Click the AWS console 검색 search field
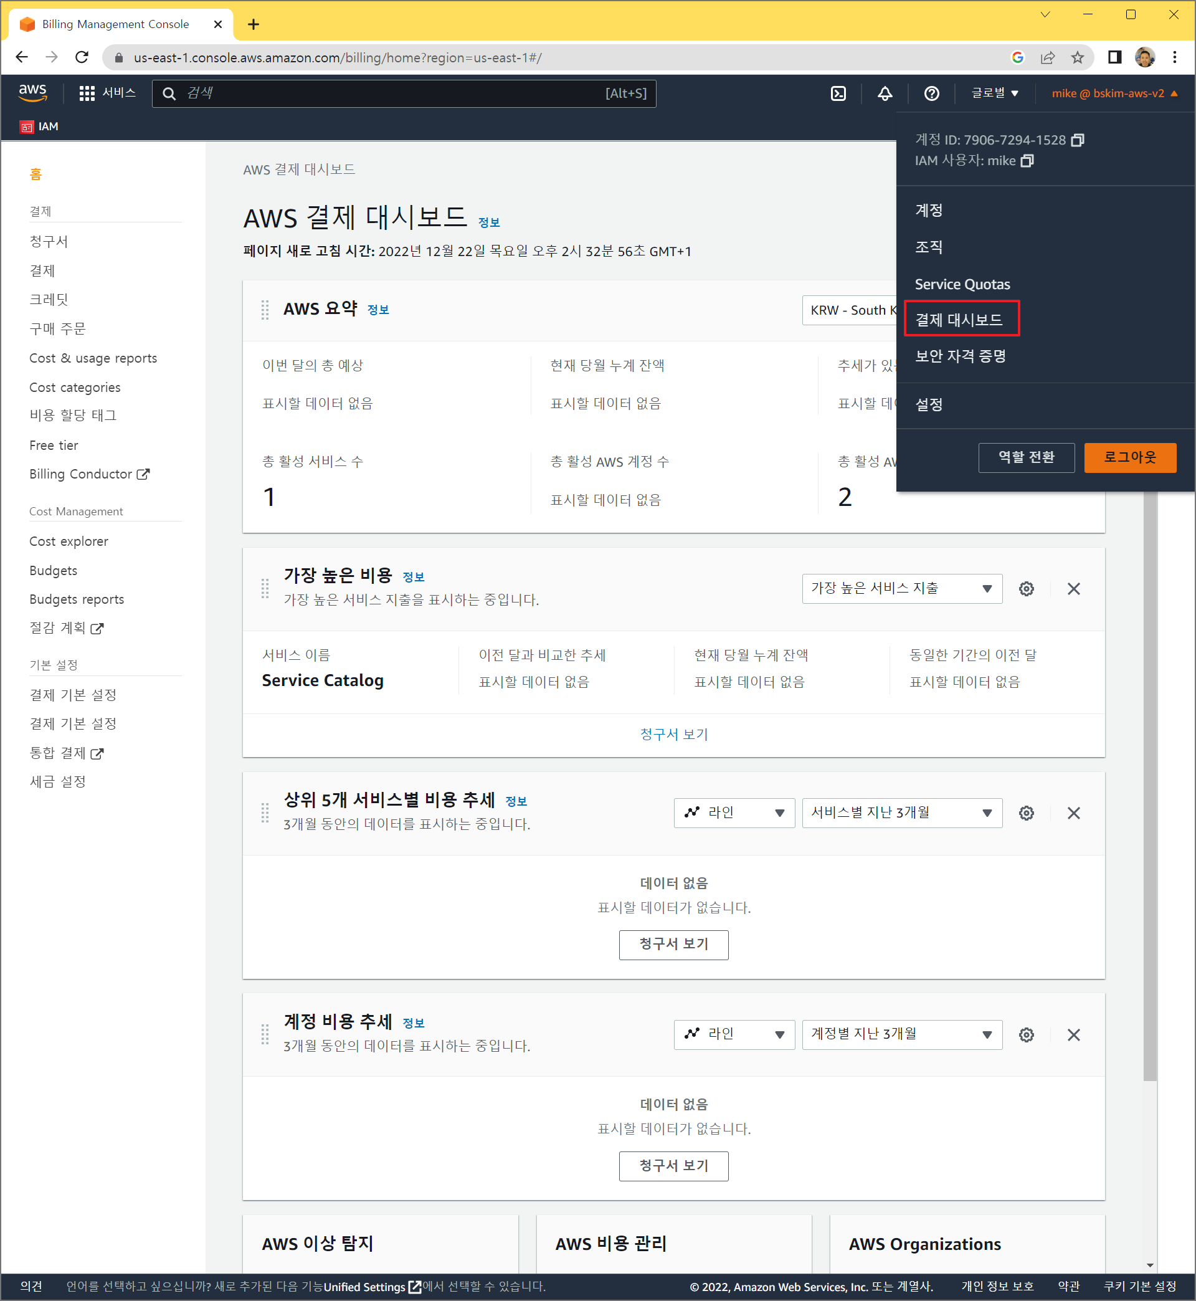Screen dimensions: 1196x1301 [x=404, y=93]
